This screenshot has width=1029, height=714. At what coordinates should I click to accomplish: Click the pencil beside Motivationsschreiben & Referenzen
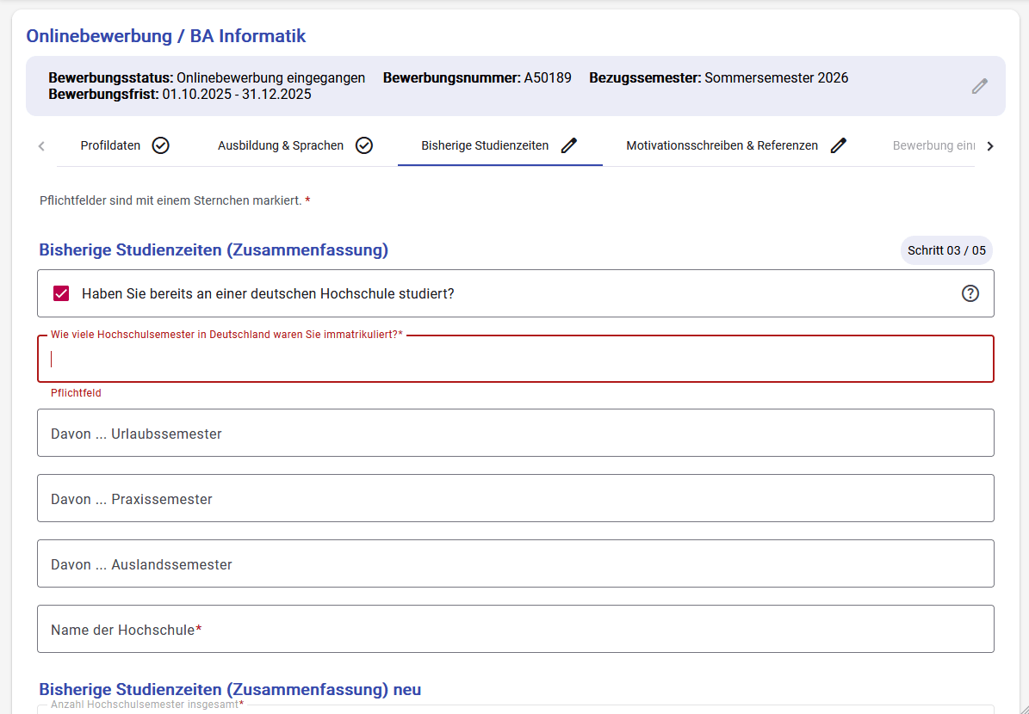(839, 145)
